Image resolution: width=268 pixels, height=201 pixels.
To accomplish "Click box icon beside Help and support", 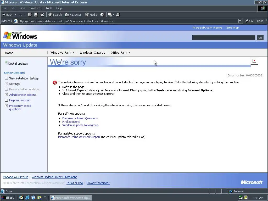I will [6, 100].
